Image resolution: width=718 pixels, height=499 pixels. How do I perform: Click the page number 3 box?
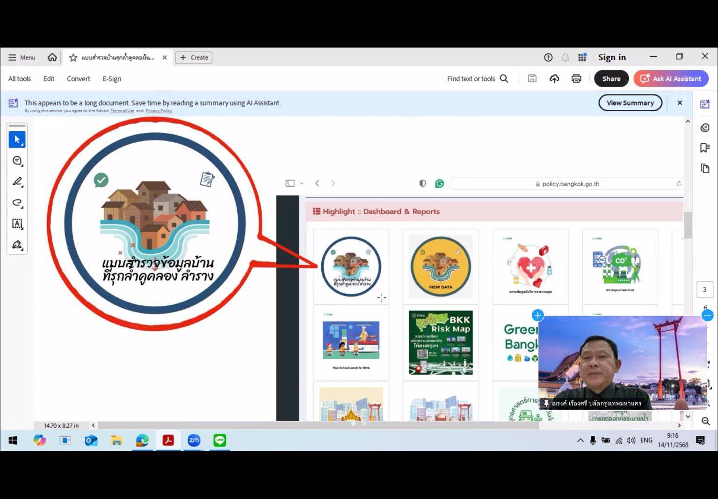pyautogui.click(x=704, y=289)
